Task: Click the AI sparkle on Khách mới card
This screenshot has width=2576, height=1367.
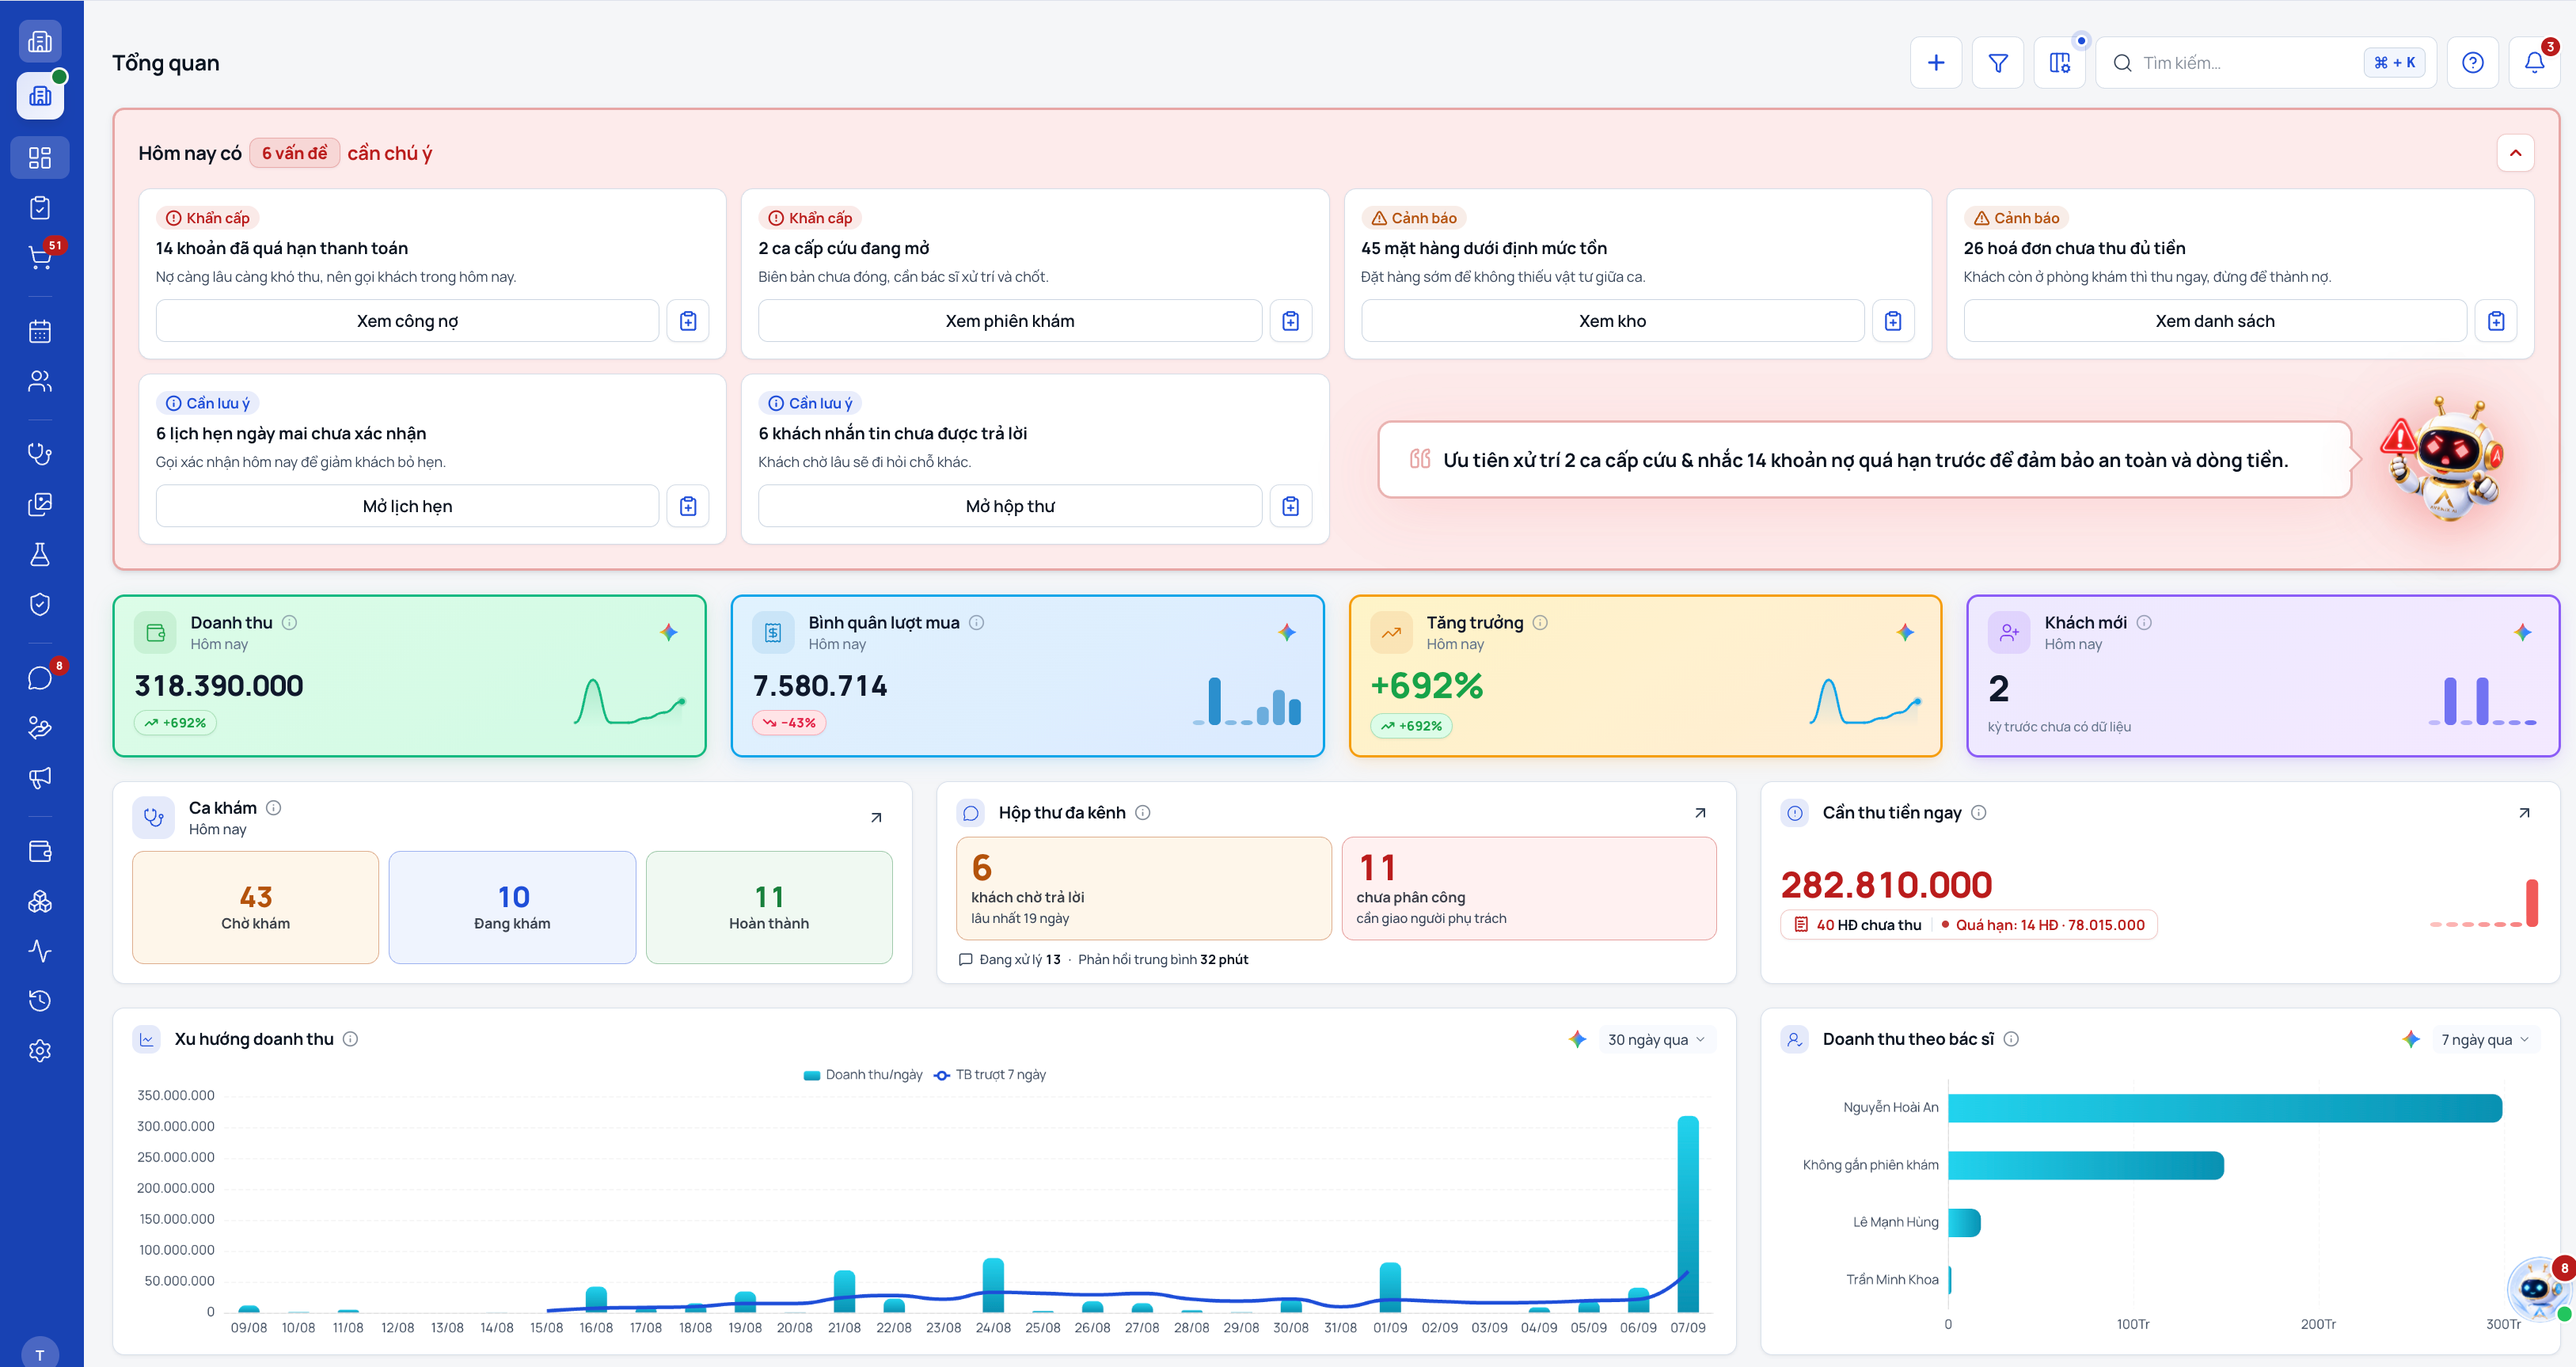Action: (x=2523, y=632)
